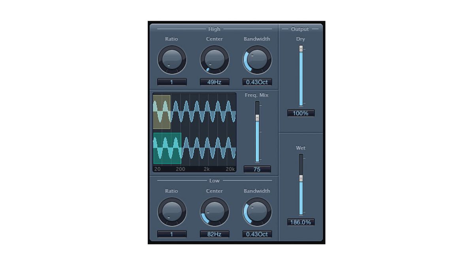This screenshot has width=474, height=266.
Task: Click the High Ratio value field showing 1
Action: pyautogui.click(x=172, y=82)
